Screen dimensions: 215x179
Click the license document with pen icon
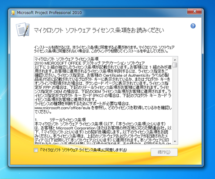[x=23, y=29]
